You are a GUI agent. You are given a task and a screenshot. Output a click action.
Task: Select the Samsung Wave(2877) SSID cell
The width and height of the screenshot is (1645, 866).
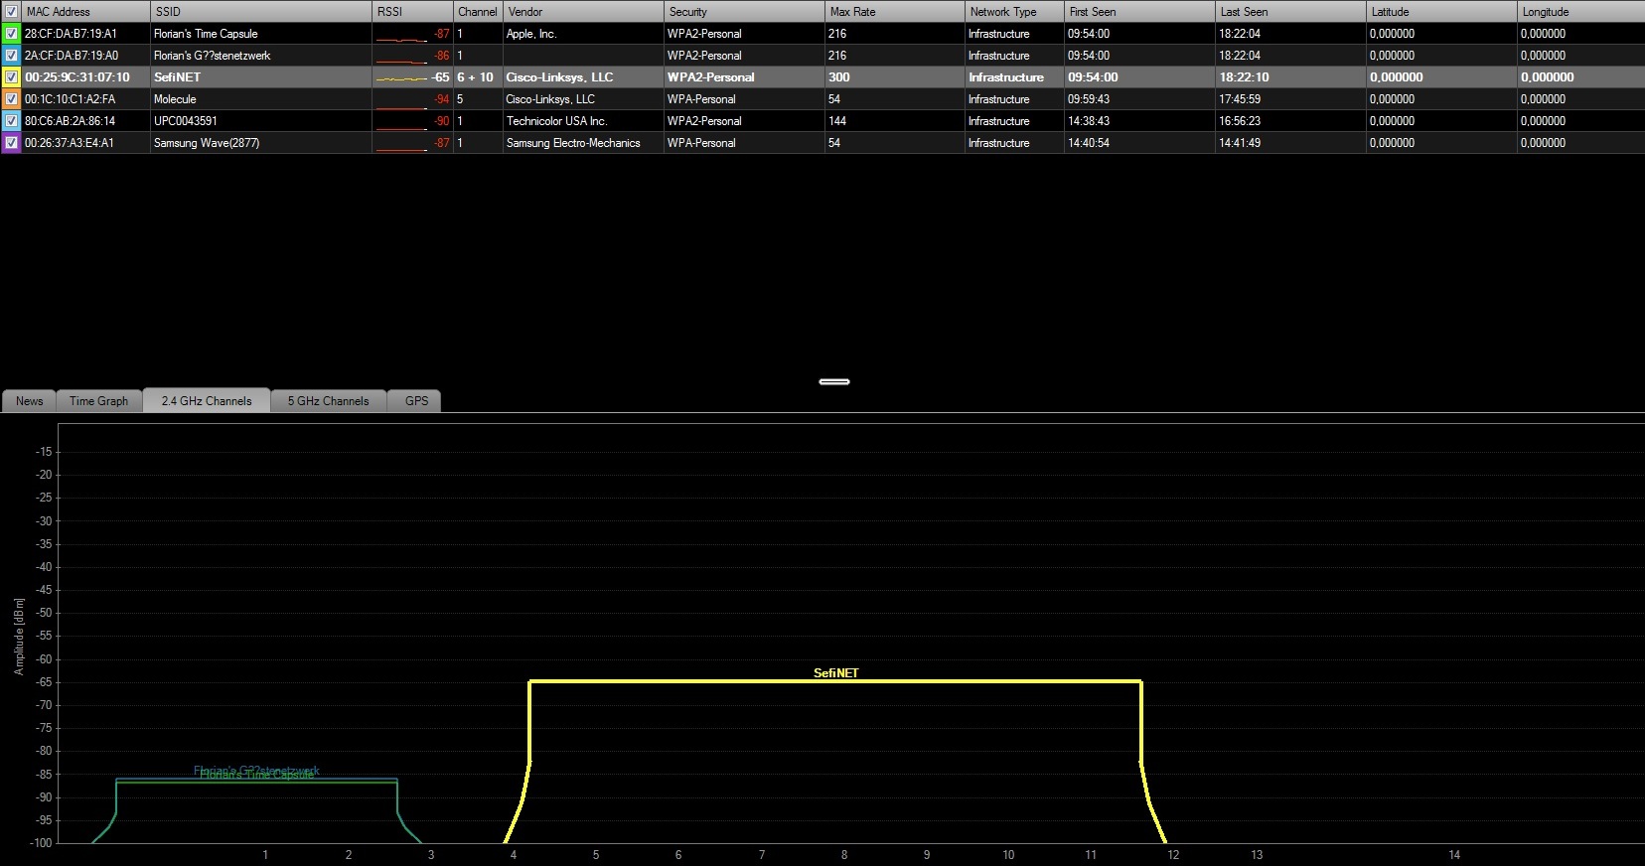(261, 143)
